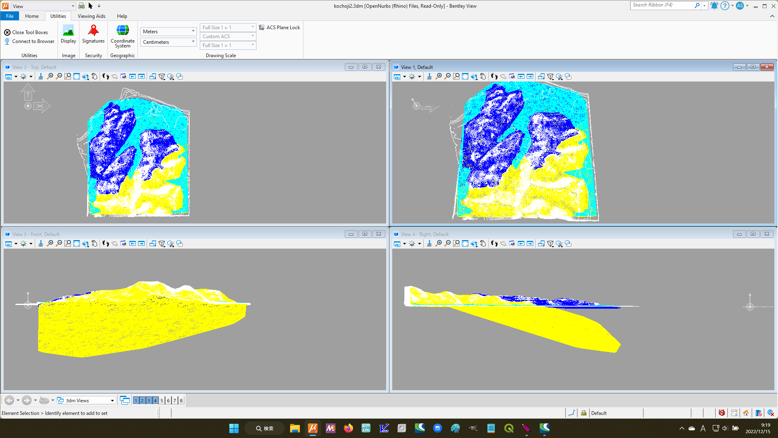Select Pan View hand tool in View 2
The width and height of the screenshot is (778, 438).
click(x=94, y=77)
